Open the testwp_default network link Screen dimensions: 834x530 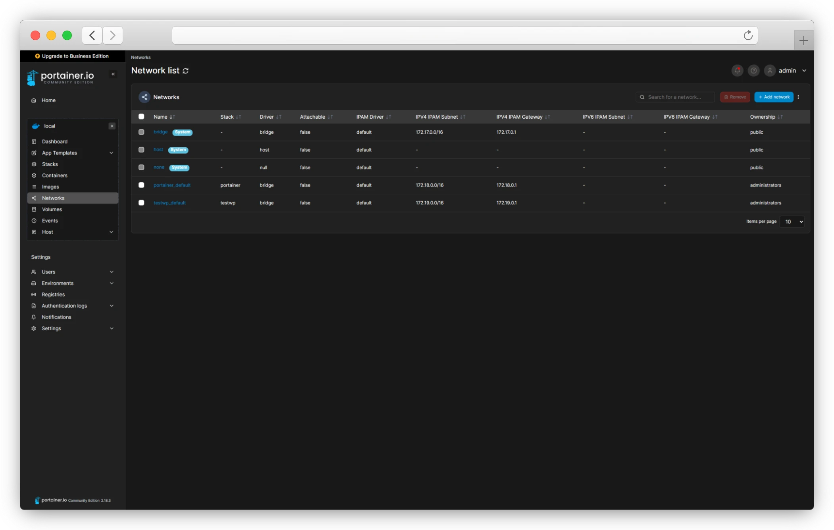[x=169, y=203]
